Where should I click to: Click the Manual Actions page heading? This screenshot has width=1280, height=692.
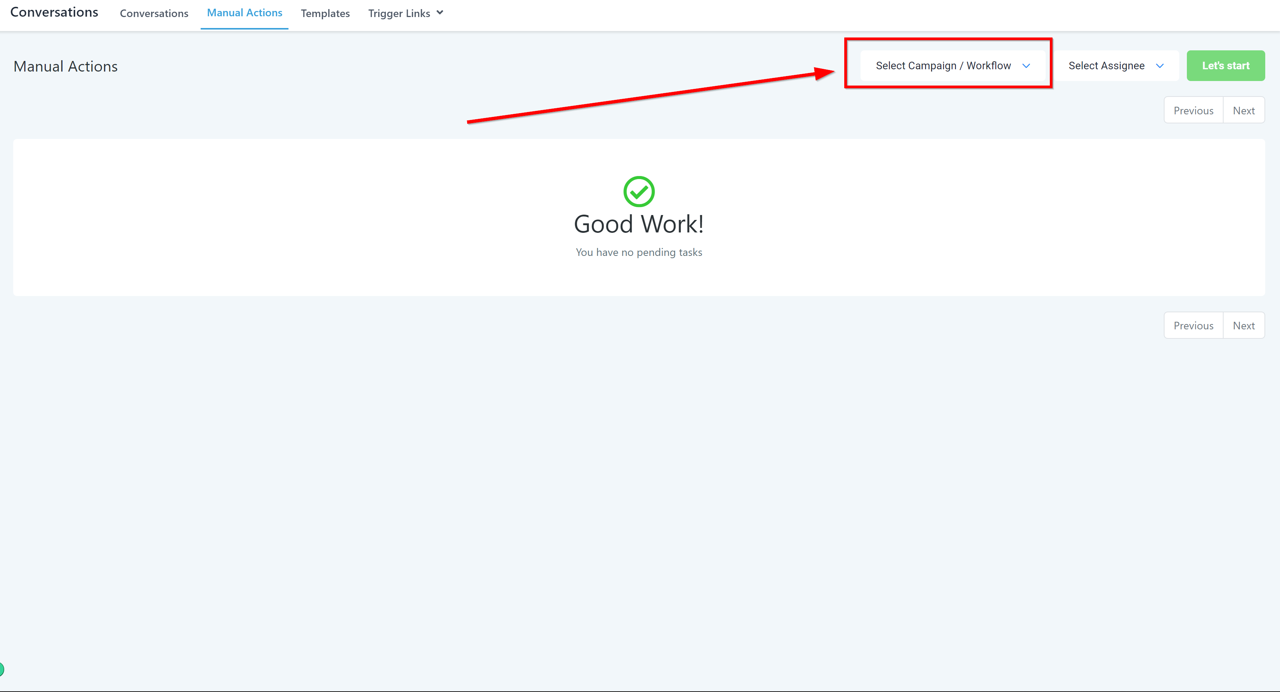pos(65,67)
